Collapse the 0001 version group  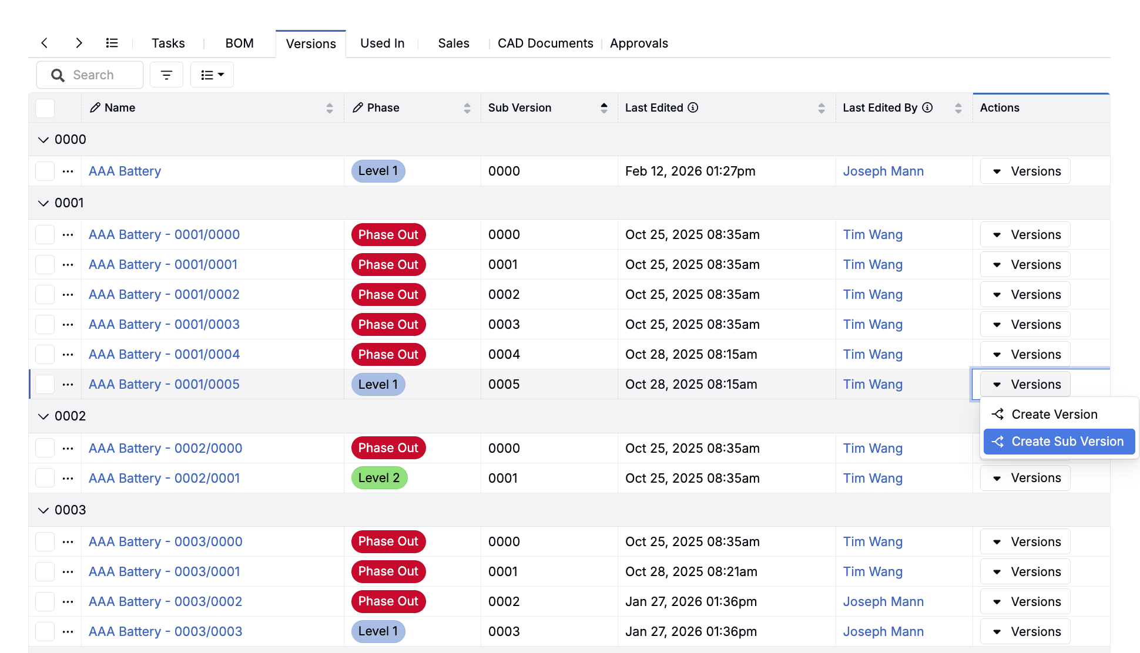(43, 203)
